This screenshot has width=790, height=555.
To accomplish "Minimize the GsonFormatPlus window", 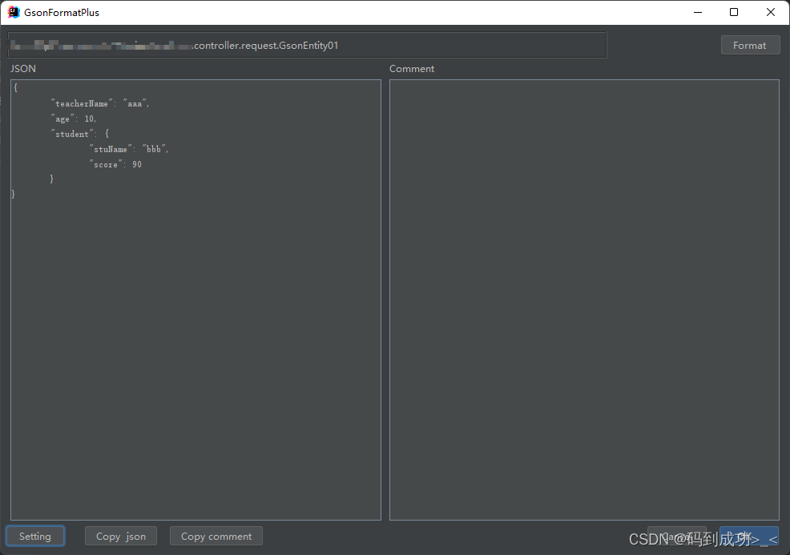I will [697, 12].
